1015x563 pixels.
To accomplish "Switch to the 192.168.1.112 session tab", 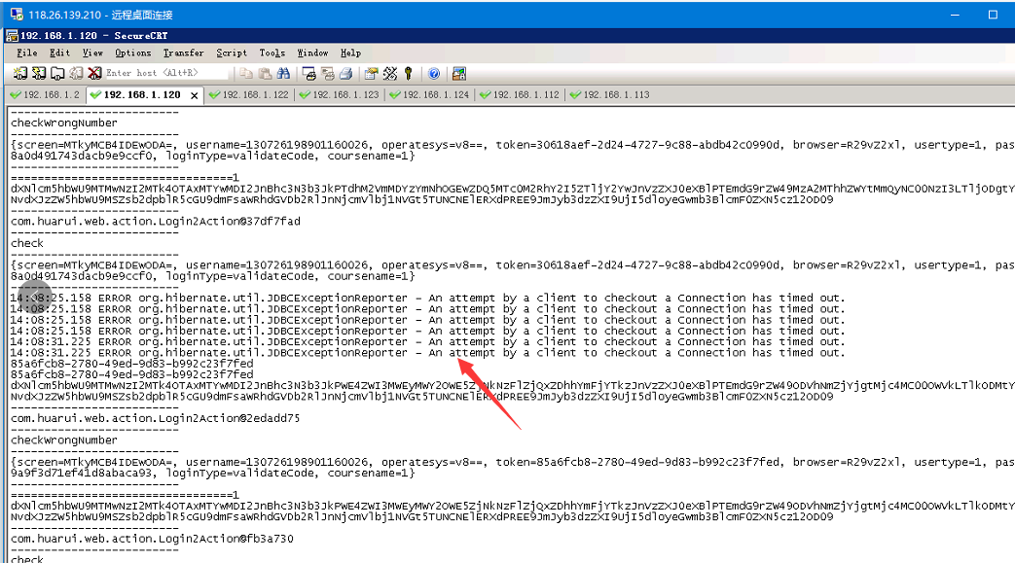I will pyautogui.click(x=520, y=94).
